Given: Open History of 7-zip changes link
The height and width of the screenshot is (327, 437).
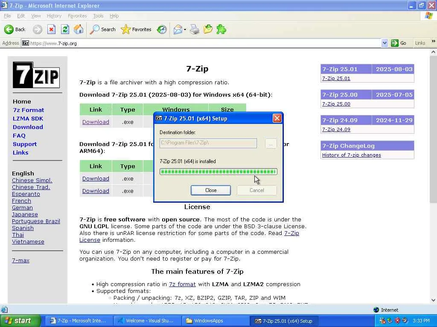Looking at the screenshot, I should (352, 155).
